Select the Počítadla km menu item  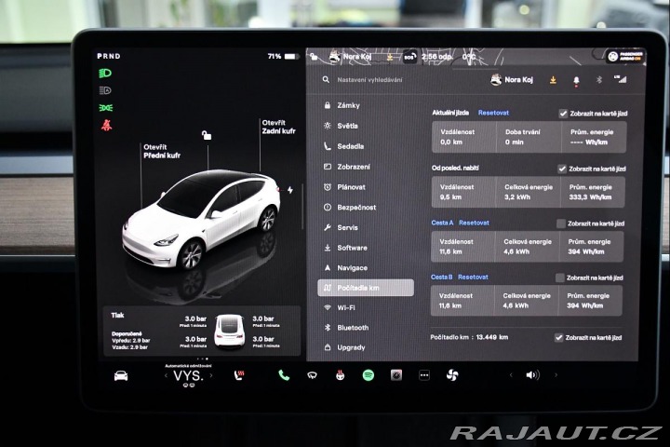point(366,288)
